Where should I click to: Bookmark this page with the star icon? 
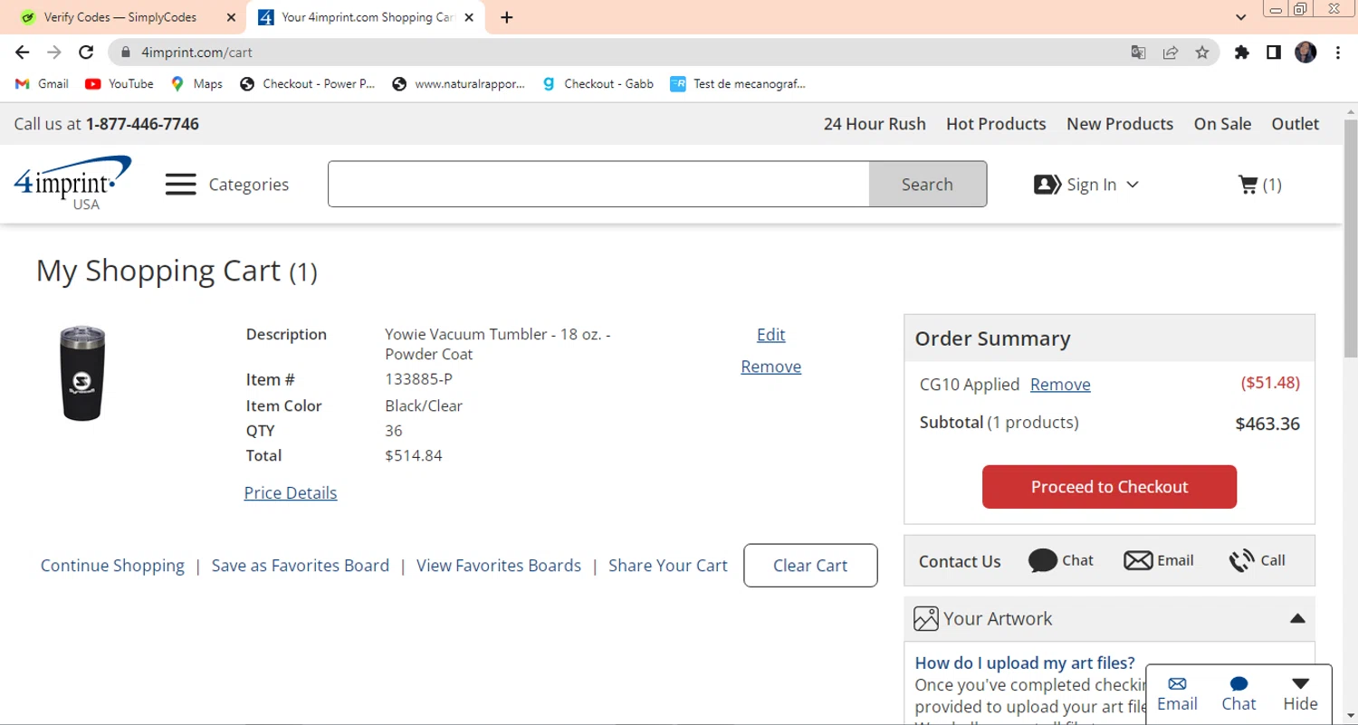click(x=1202, y=52)
